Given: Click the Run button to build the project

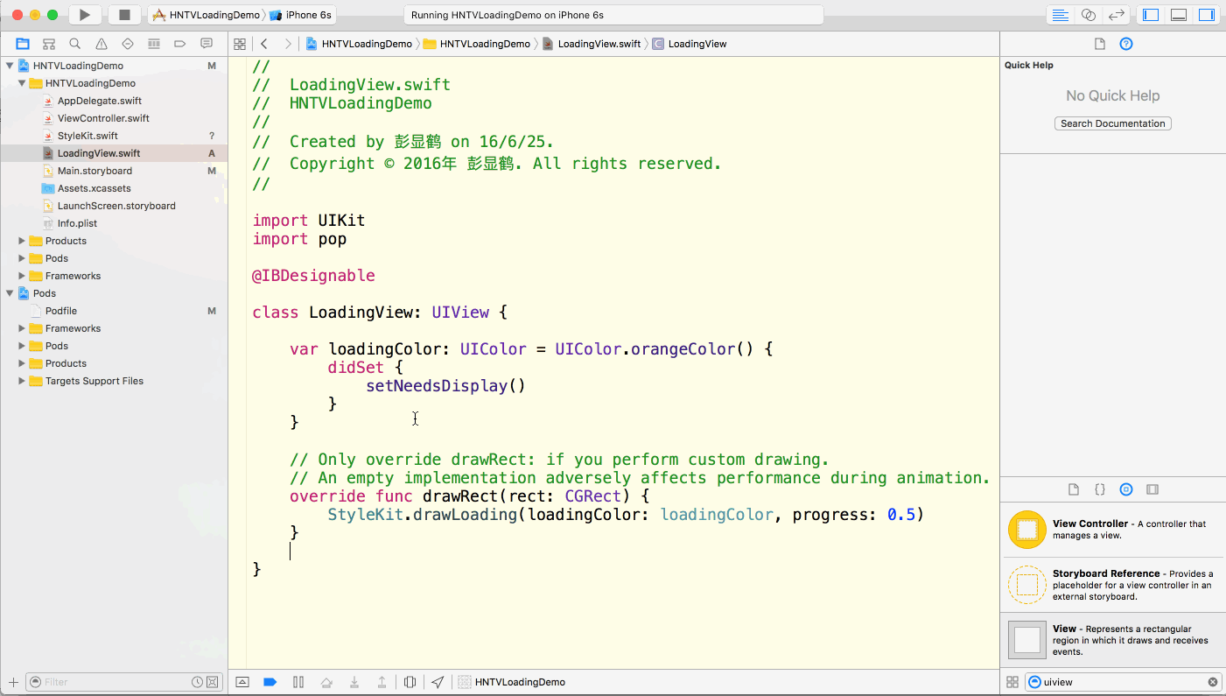Looking at the screenshot, I should tap(85, 15).
